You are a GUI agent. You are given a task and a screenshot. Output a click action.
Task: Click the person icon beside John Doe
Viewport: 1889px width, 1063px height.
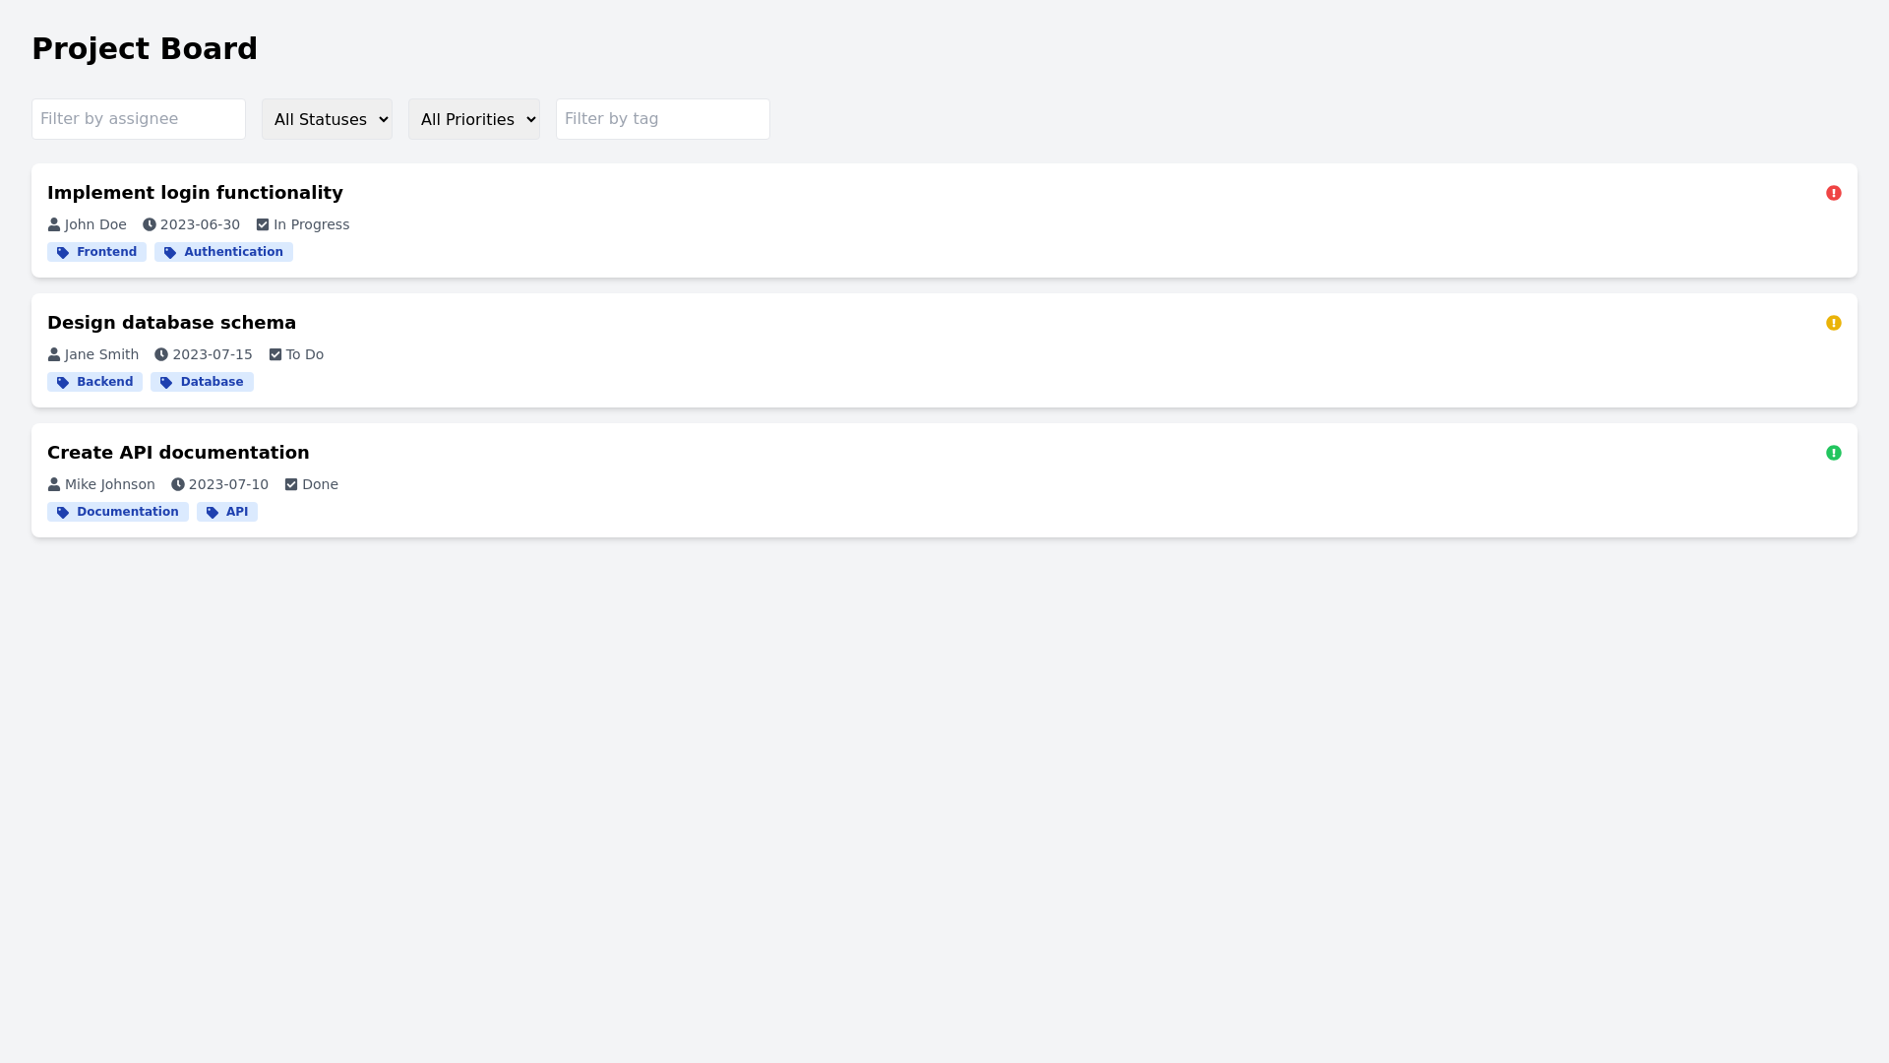(54, 224)
